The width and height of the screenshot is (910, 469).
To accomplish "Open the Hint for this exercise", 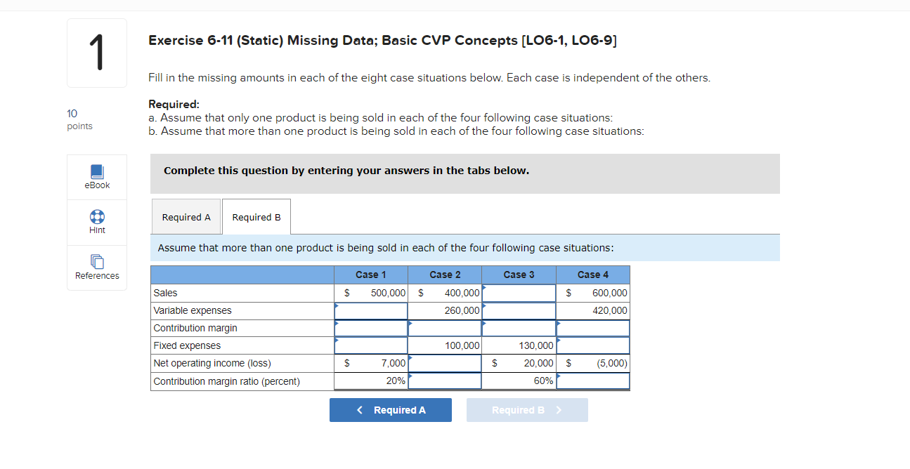I will point(96,222).
